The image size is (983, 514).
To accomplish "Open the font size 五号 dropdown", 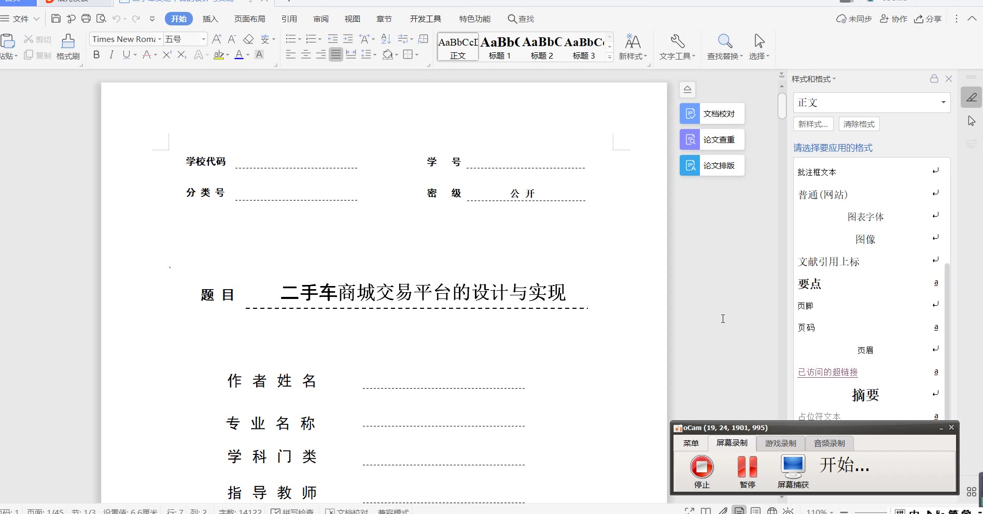I will pyautogui.click(x=203, y=39).
